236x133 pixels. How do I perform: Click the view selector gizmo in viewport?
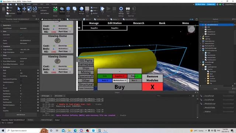click(x=191, y=30)
